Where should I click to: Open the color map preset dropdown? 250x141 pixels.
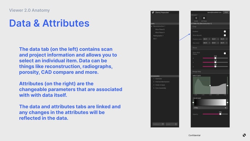click(210, 108)
